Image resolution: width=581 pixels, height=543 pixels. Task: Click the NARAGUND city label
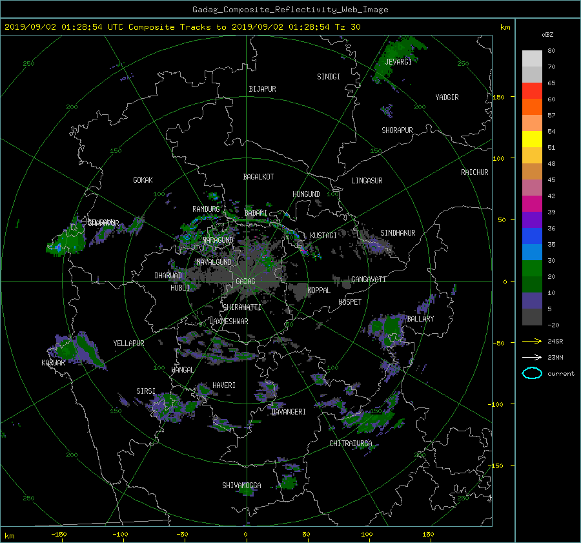coord(218,240)
